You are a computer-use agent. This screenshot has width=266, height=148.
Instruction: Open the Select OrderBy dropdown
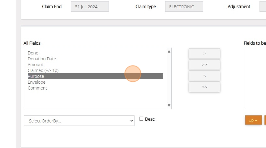point(79,121)
